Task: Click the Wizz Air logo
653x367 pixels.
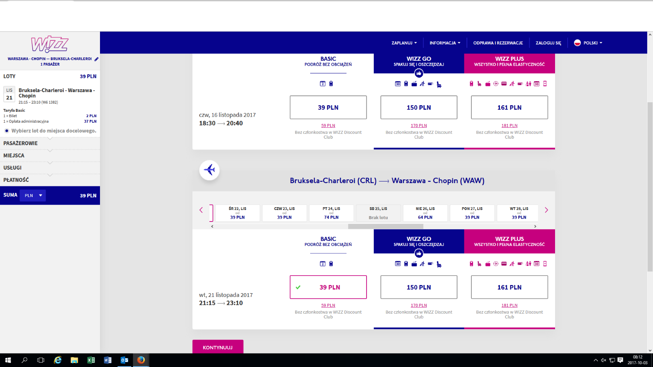Action: click(50, 44)
